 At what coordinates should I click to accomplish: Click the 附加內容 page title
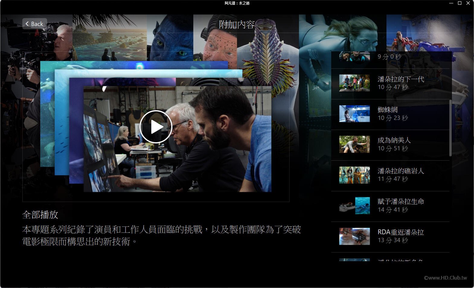[237, 24]
